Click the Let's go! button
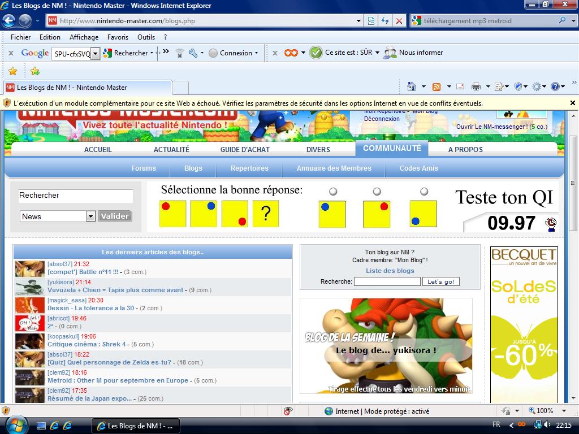 tap(441, 281)
